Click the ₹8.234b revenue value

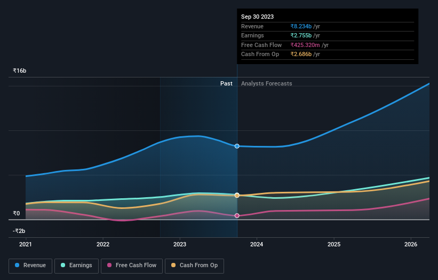(301, 26)
